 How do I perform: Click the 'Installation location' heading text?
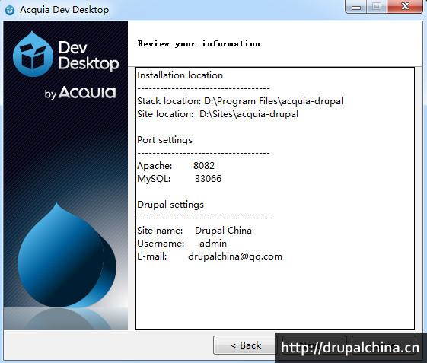coord(180,75)
